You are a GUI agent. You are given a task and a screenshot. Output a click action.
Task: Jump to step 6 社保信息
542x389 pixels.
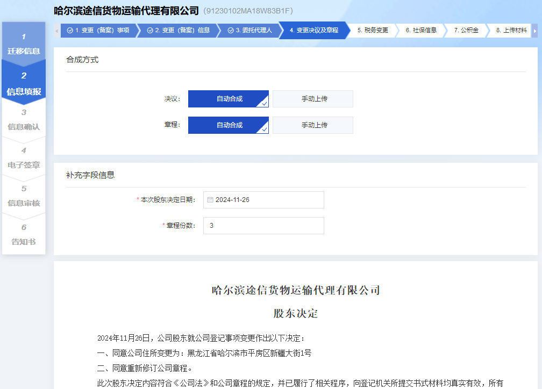pos(421,31)
